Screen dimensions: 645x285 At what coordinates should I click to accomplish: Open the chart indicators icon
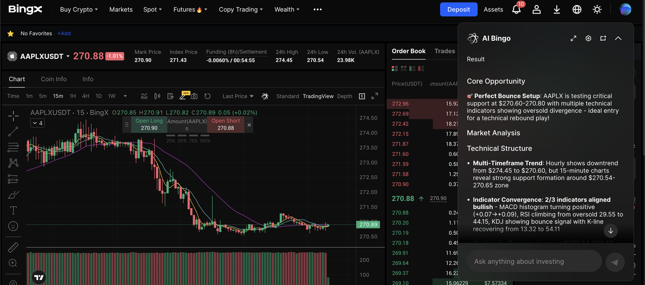(144, 96)
